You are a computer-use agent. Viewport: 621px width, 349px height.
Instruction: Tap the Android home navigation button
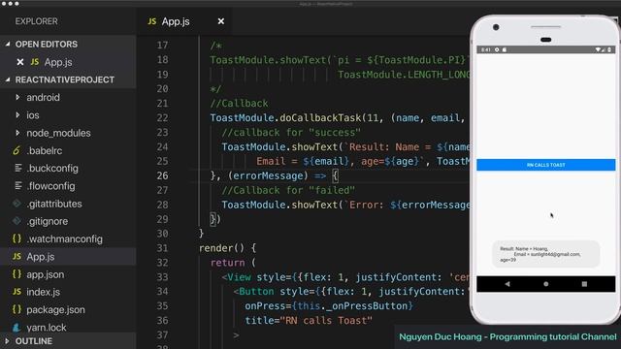click(x=545, y=284)
